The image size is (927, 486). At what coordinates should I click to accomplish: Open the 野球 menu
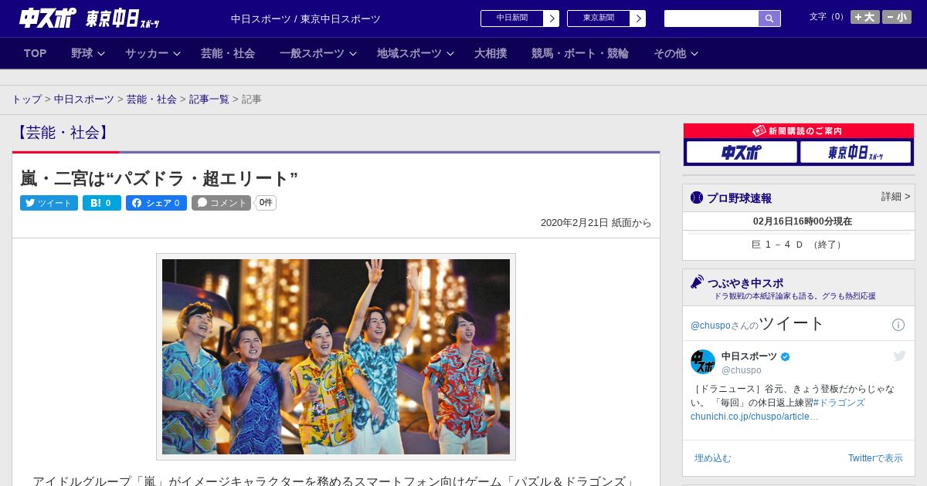pos(82,53)
